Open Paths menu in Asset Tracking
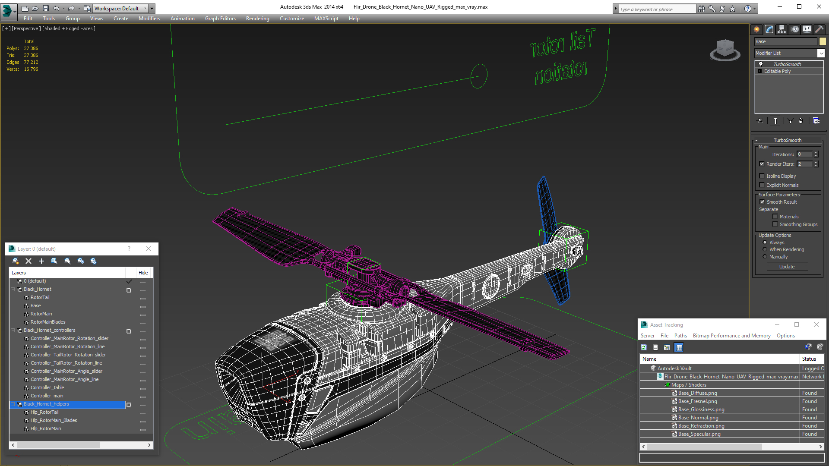 [680, 336]
